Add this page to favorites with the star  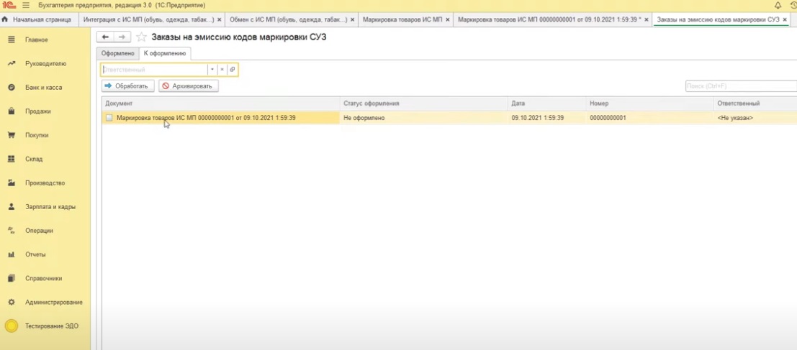(142, 37)
